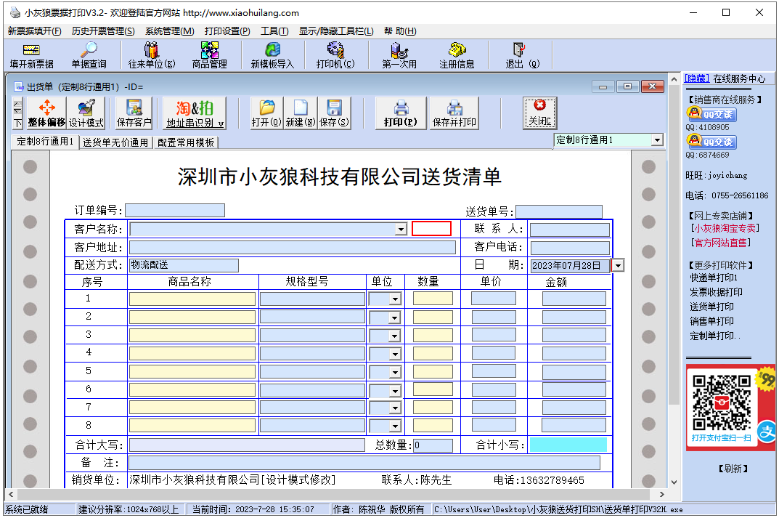The width and height of the screenshot is (779, 518).
Task: Click 新建(N) document icon
Action: coord(301,113)
